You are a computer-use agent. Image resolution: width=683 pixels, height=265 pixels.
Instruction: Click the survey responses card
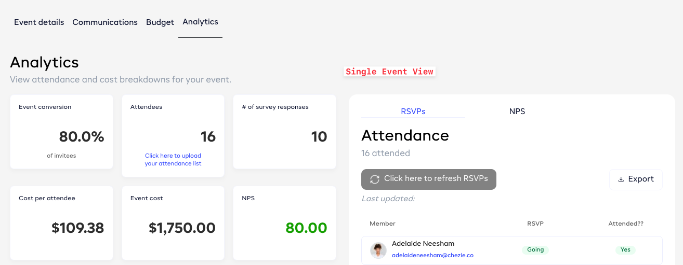(284, 132)
